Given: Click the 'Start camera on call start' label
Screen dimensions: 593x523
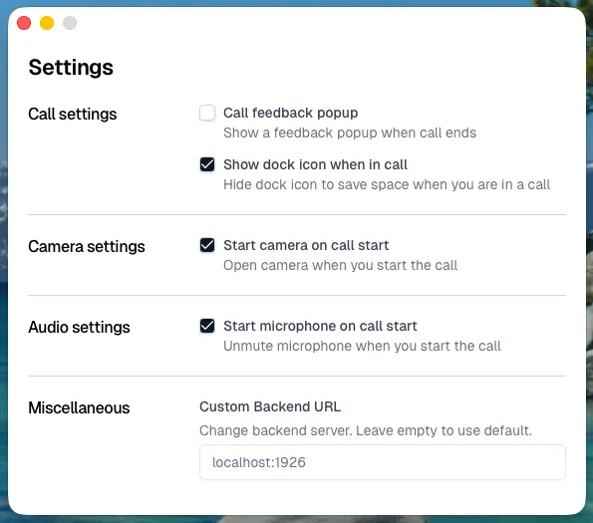Looking at the screenshot, I should (x=306, y=245).
